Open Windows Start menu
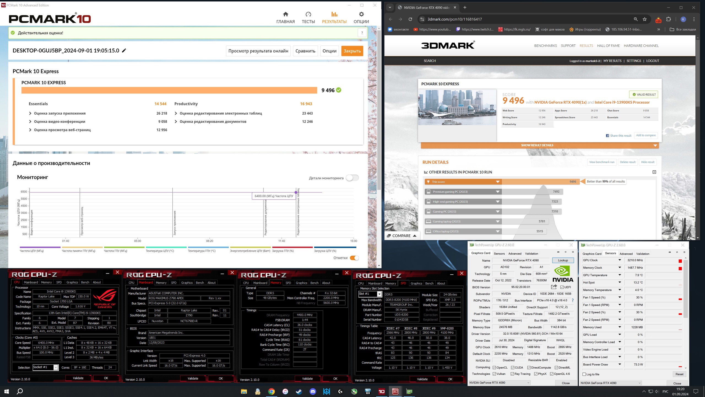The height and width of the screenshot is (397, 705). coord(7,391)
